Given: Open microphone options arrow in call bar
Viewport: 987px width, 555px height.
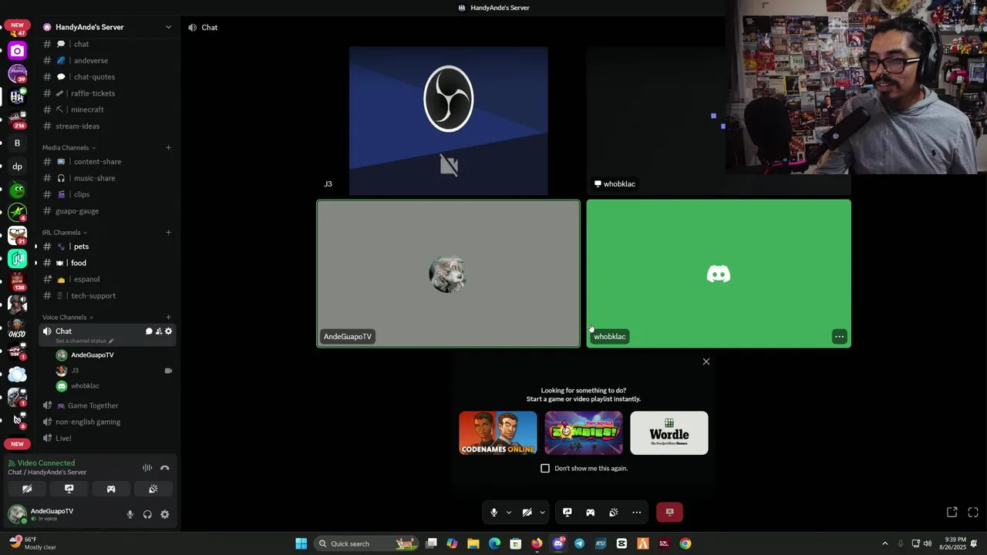Looking at the screenshot, I should [508, 513].
